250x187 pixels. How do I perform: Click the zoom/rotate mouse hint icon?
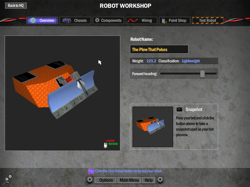(106, 145)
